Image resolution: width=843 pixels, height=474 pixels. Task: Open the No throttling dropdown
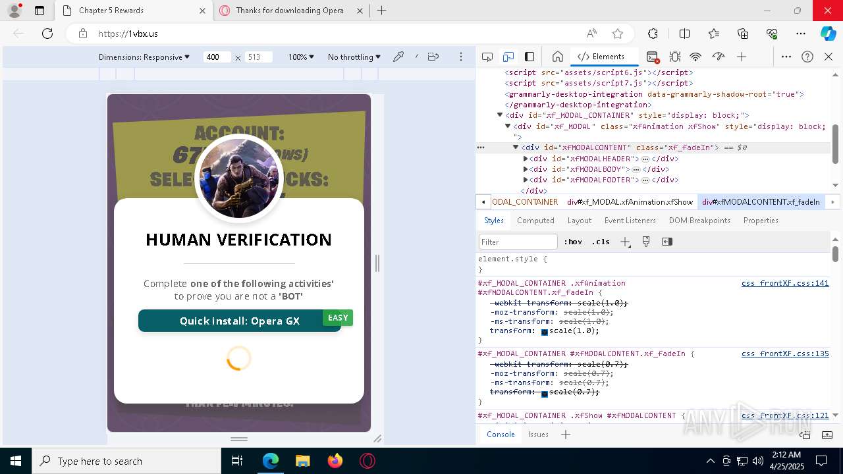pos(354,57)
